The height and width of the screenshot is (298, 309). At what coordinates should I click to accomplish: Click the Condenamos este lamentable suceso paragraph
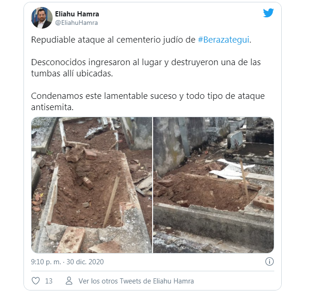pyautogui.click(x=148, y=102)
